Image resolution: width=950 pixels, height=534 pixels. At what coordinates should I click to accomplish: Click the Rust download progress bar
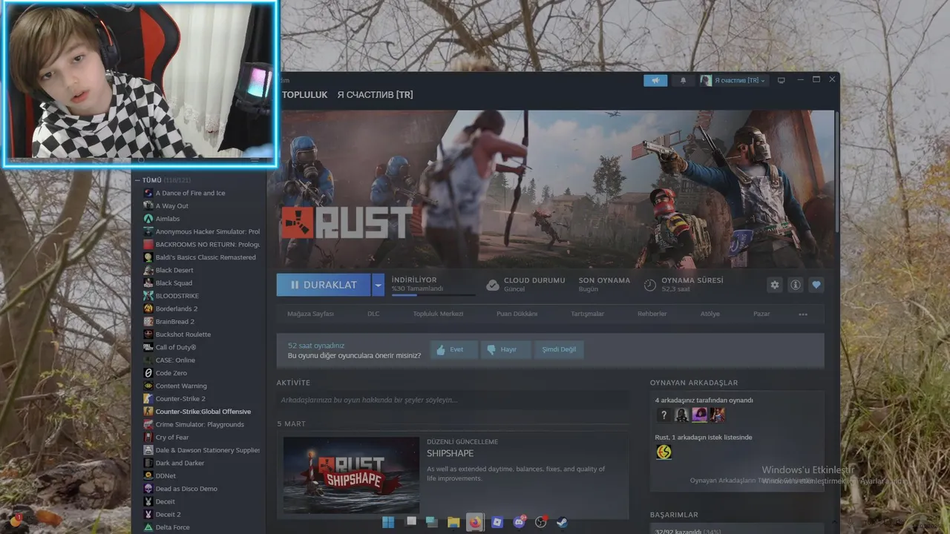433,294
